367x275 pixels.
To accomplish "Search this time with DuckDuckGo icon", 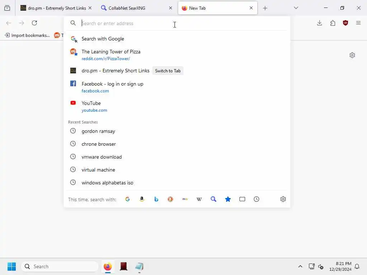I will [x=170, y=199].
